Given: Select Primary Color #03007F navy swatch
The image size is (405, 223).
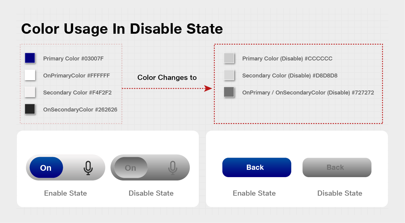Looking at the screenshot, I should point(30,58).
